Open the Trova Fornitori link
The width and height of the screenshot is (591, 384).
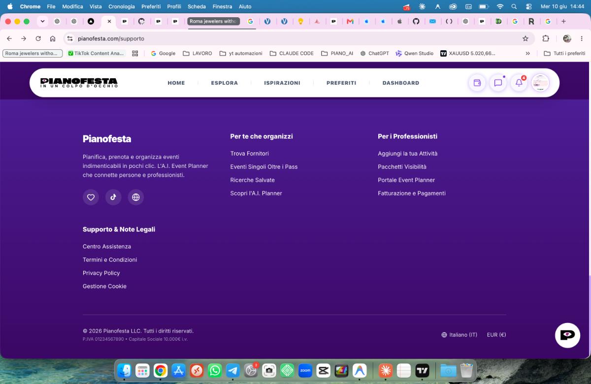click(250, 154)
